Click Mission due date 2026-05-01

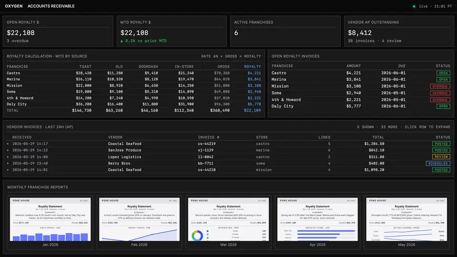click(393, 86)
